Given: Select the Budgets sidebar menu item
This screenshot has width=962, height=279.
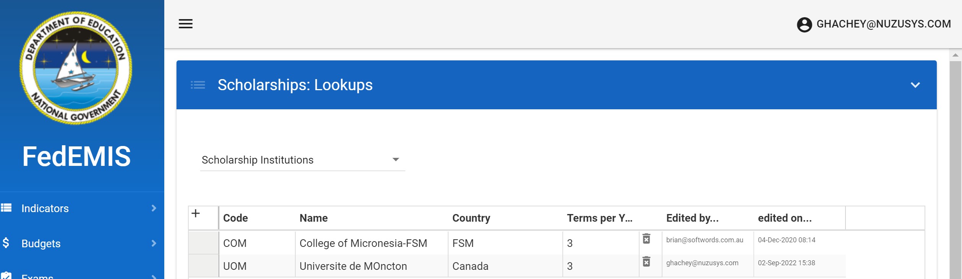Looking at the screenshot, I should 41,243.
